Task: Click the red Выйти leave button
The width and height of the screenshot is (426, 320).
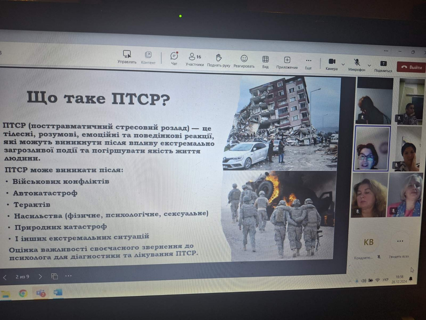Action: pyautogui.click(x=411, y=67)
